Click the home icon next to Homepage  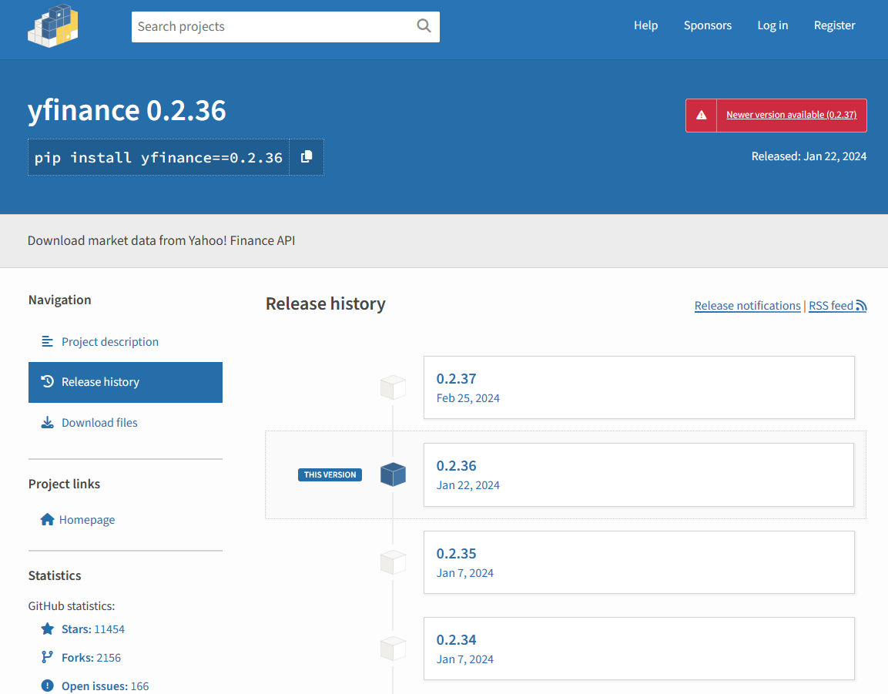pos(47,519)
